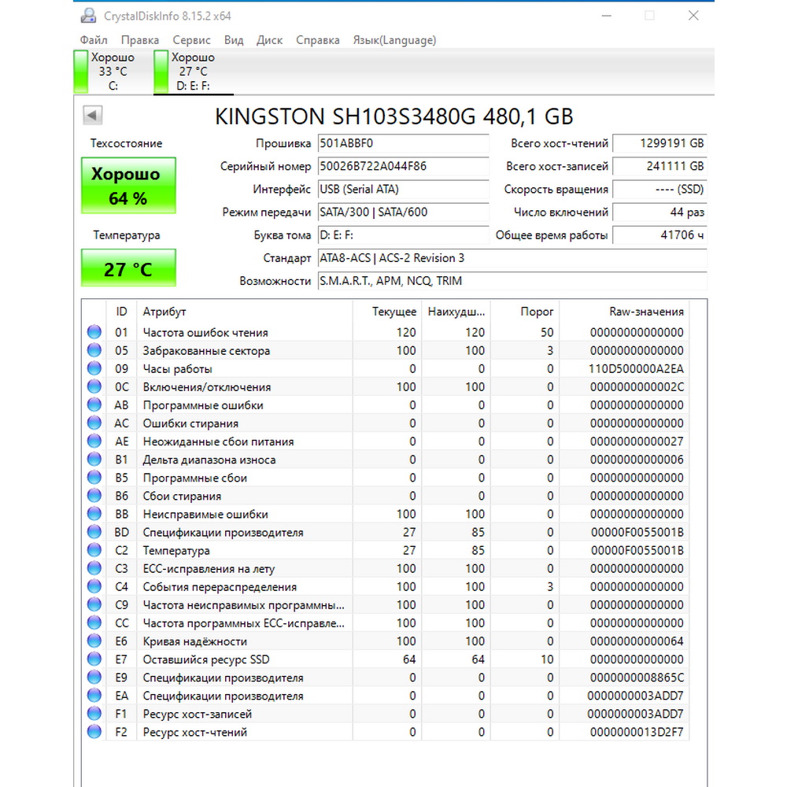The width and height of the screenshot is (787, 787).
Task: Click the Наихудш... column header
Action: pos(456,311)
